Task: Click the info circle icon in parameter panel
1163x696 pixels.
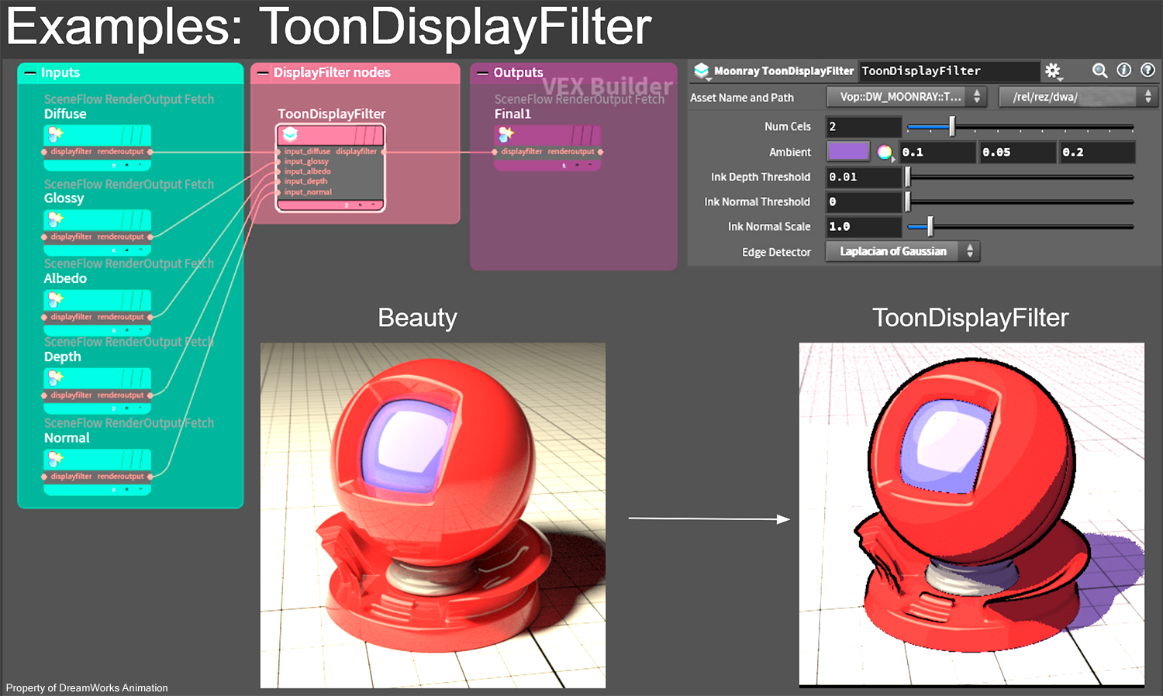Action: pos(1124,71)
